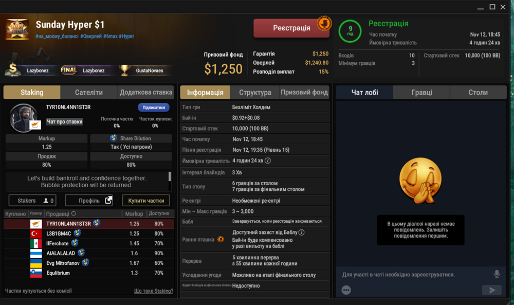
Task: Switch to the Гравці tab
Action: click(421, 93)
